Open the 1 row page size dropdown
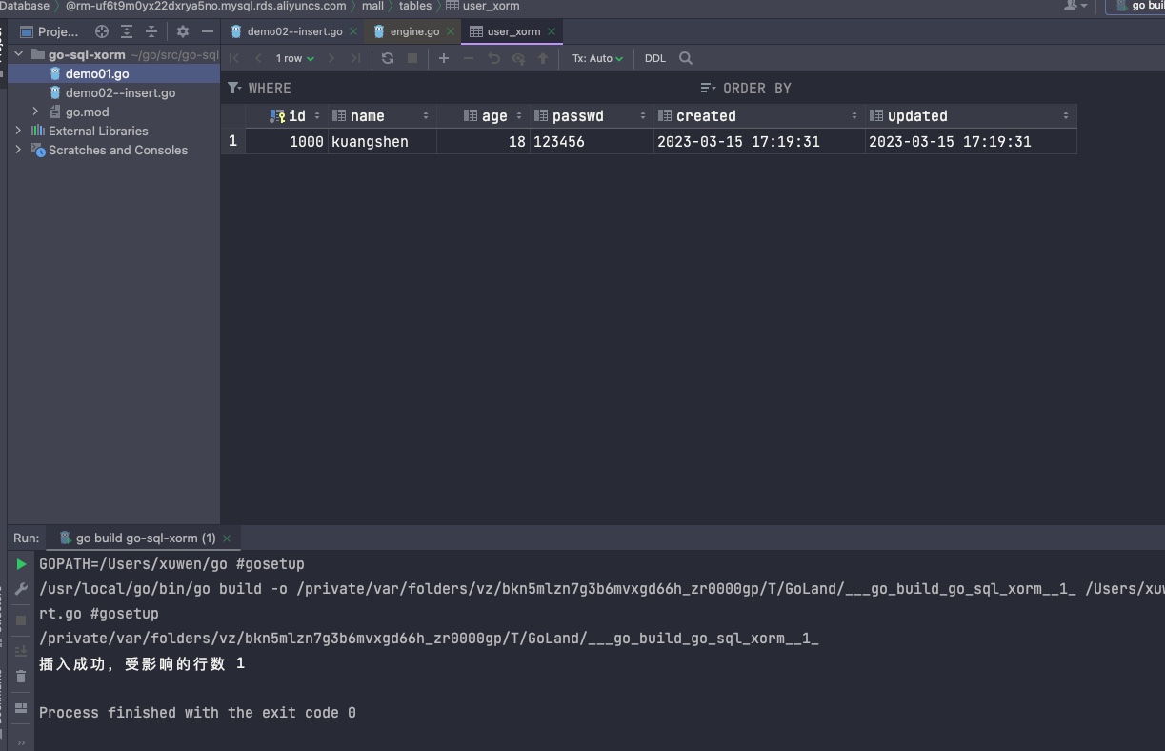The width and height of the screenshot is (1165, 751). point(294,58)
